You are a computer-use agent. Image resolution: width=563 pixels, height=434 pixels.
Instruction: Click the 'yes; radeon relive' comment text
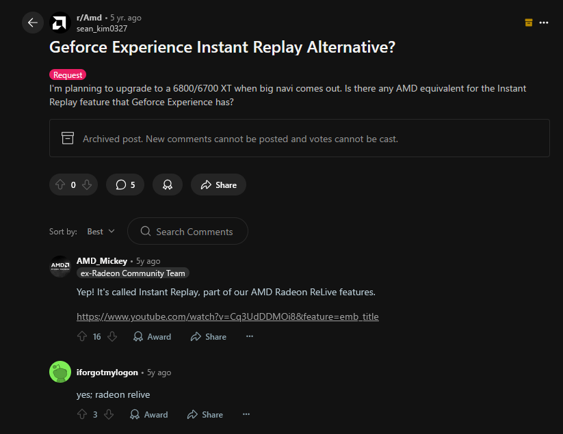pos(113,394)
